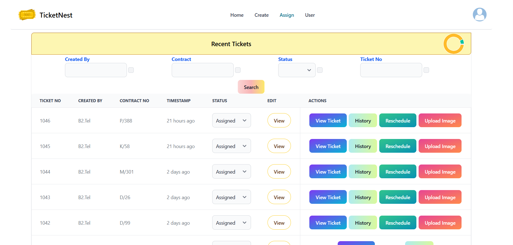The height and width of the screenshot is (245, 513).
Task: Click the yellow View edit button for ticket 1043
Action: (x=279, y=197)
